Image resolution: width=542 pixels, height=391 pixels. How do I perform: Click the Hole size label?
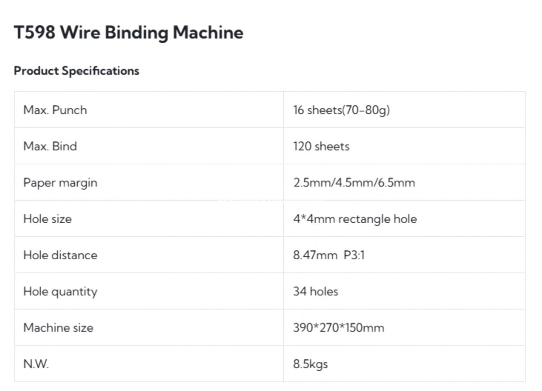47,219
